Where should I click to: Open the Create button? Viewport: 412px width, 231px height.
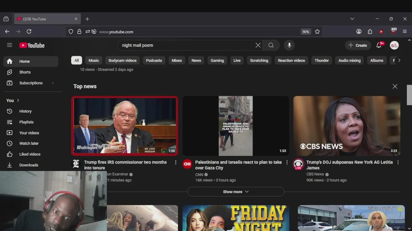pyautogui.click(x=358, y=45)
